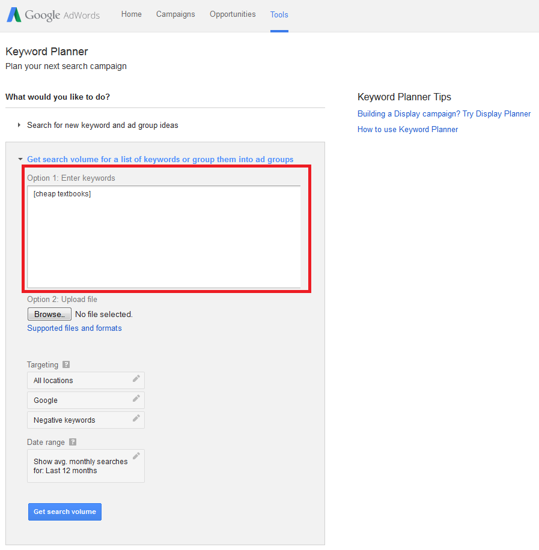Image resolution: width=539 pixels, height=550 pixels.
Task: Open the Date range help tooltip
Action: [x=72, y=442]
